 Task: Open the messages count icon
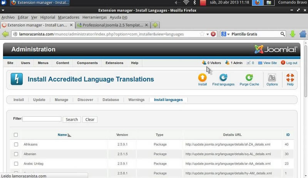click(248, 63)
